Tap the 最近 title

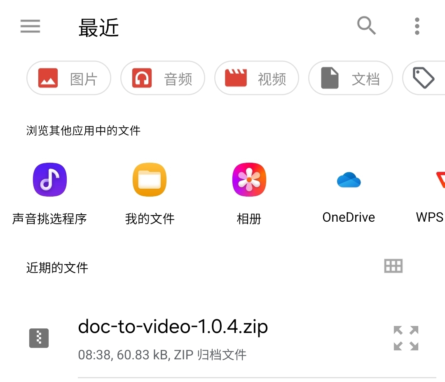point(98,28)
